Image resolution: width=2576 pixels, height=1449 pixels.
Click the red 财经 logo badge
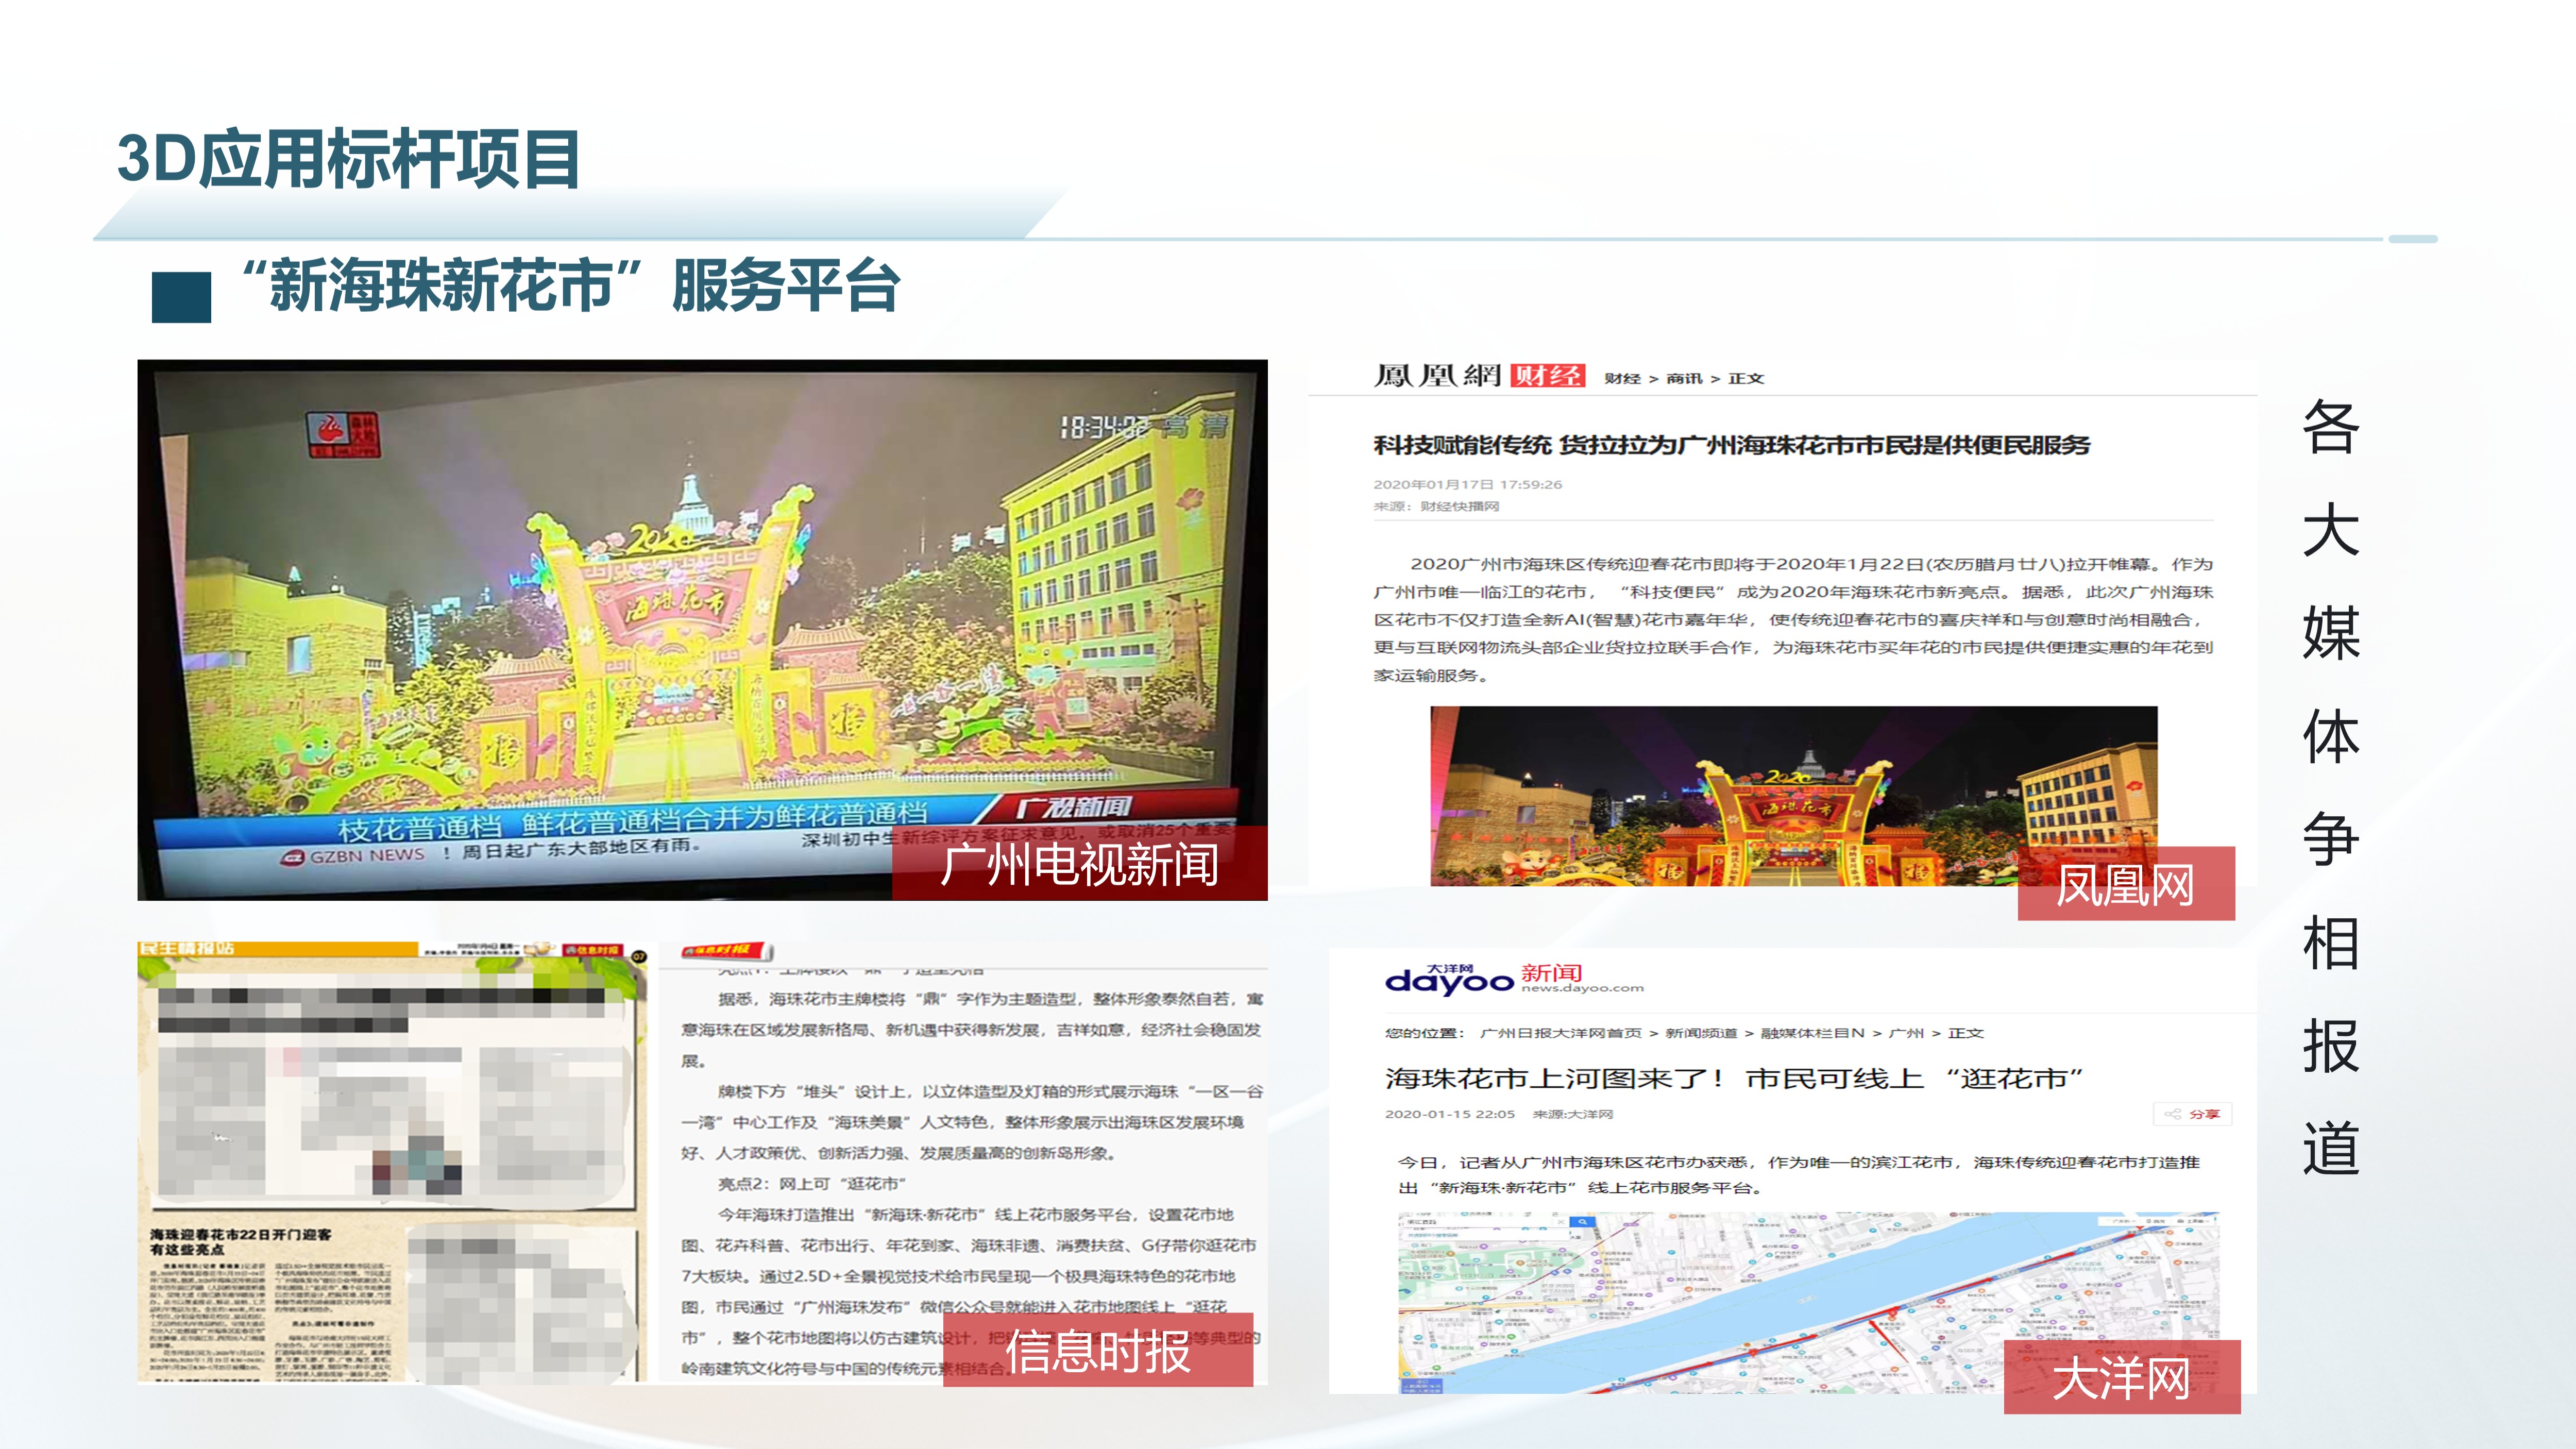1547,376
